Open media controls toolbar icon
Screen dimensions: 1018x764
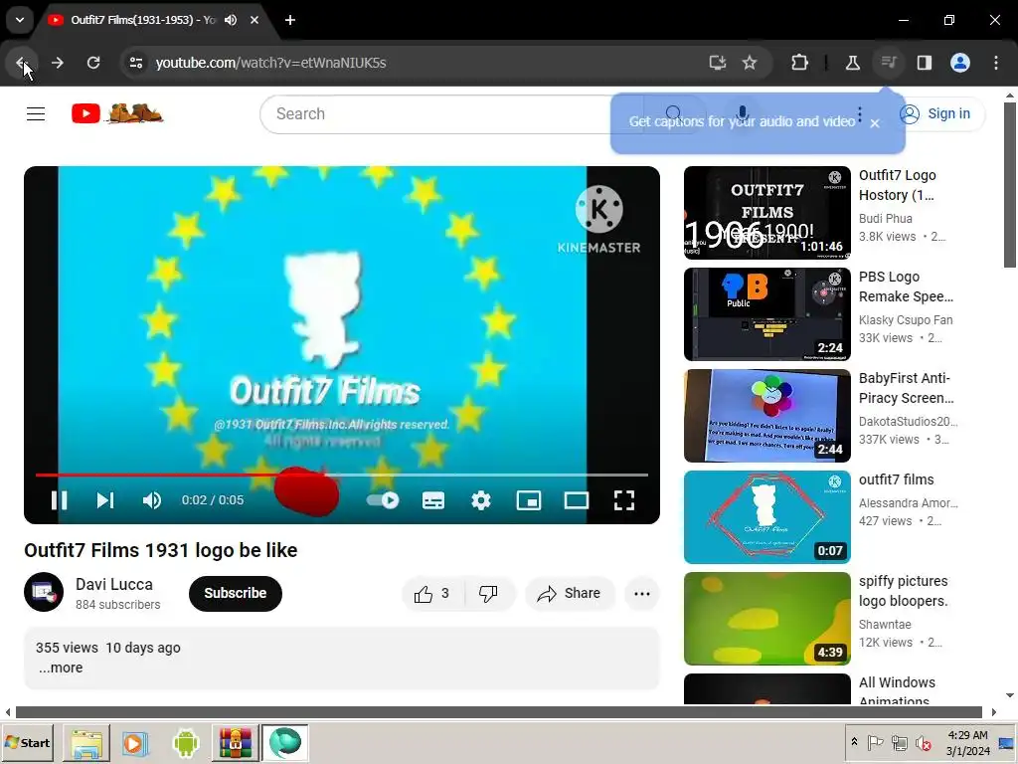888,63
